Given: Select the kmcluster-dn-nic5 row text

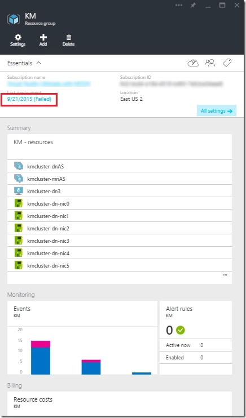Looking at the screenshot, I should [x=48, y=266].
